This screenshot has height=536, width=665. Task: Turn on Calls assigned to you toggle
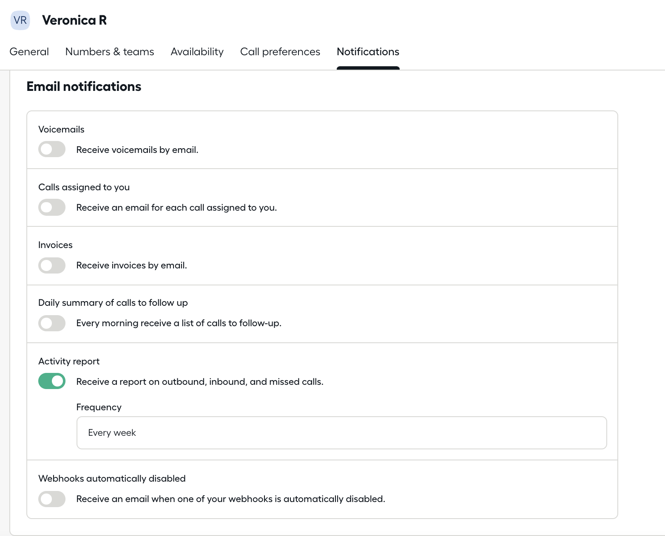pos(52,207)
